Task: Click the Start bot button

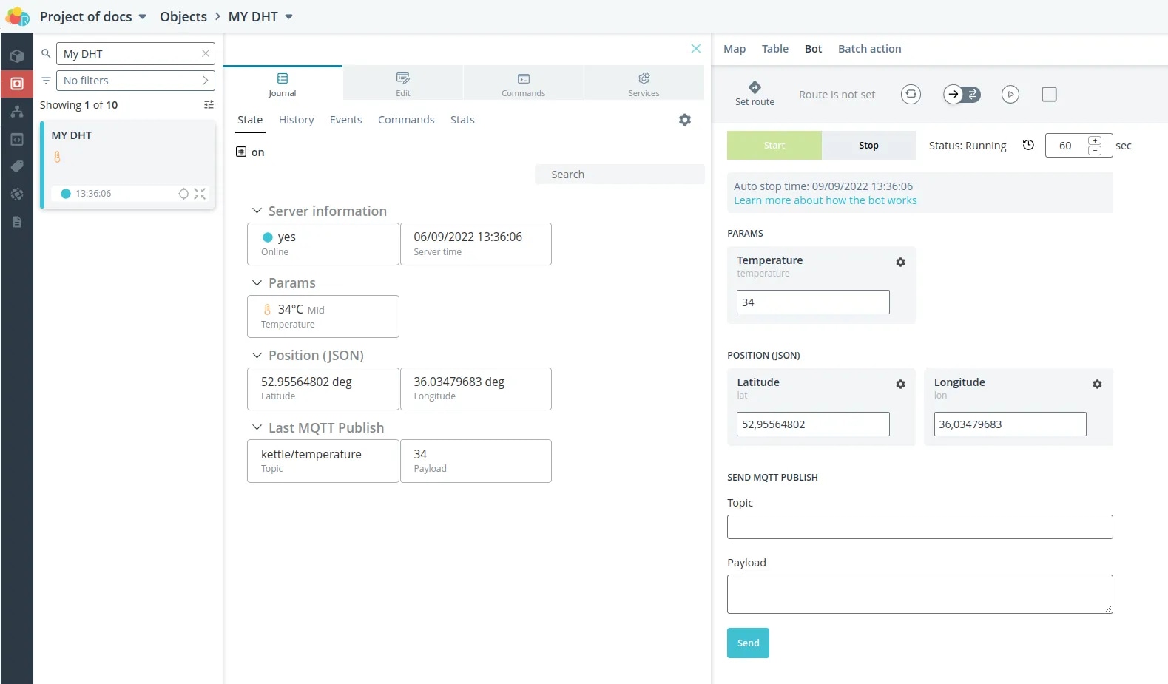Action: [x=774, y=146]
